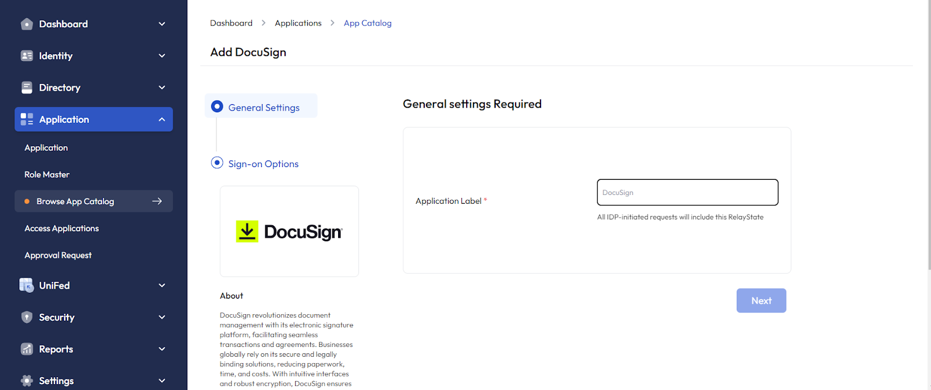Click the Next button

[x=761, y=300]
